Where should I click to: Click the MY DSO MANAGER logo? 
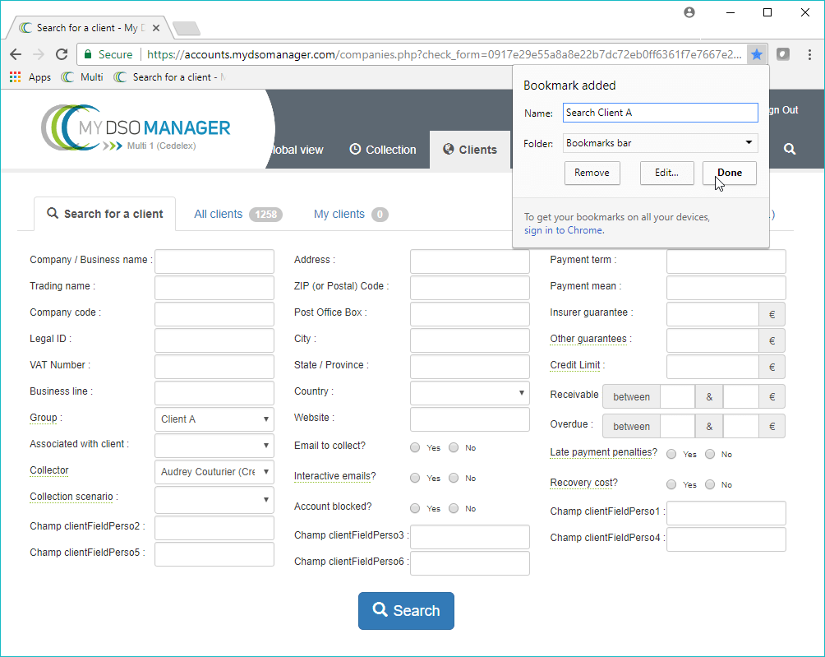(x=136, y=130)
